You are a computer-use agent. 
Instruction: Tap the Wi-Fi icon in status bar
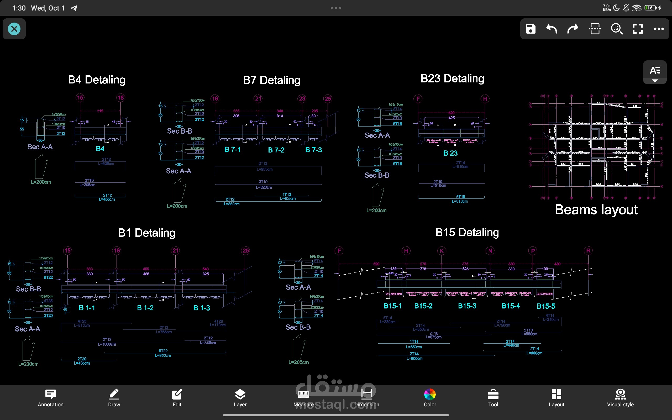pos(637,8)
